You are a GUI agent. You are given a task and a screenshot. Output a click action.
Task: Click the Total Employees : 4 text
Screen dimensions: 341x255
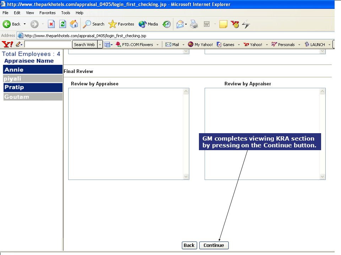tap(31, 54)
